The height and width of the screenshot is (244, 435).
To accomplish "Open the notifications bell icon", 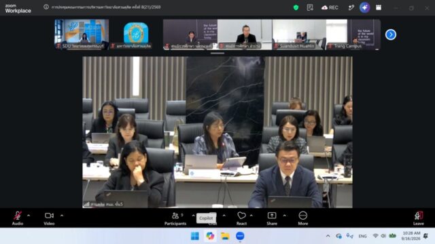I will click(x=425, y=236).
